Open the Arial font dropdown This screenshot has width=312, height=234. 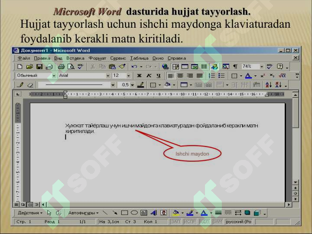click(x=107, y=75)
